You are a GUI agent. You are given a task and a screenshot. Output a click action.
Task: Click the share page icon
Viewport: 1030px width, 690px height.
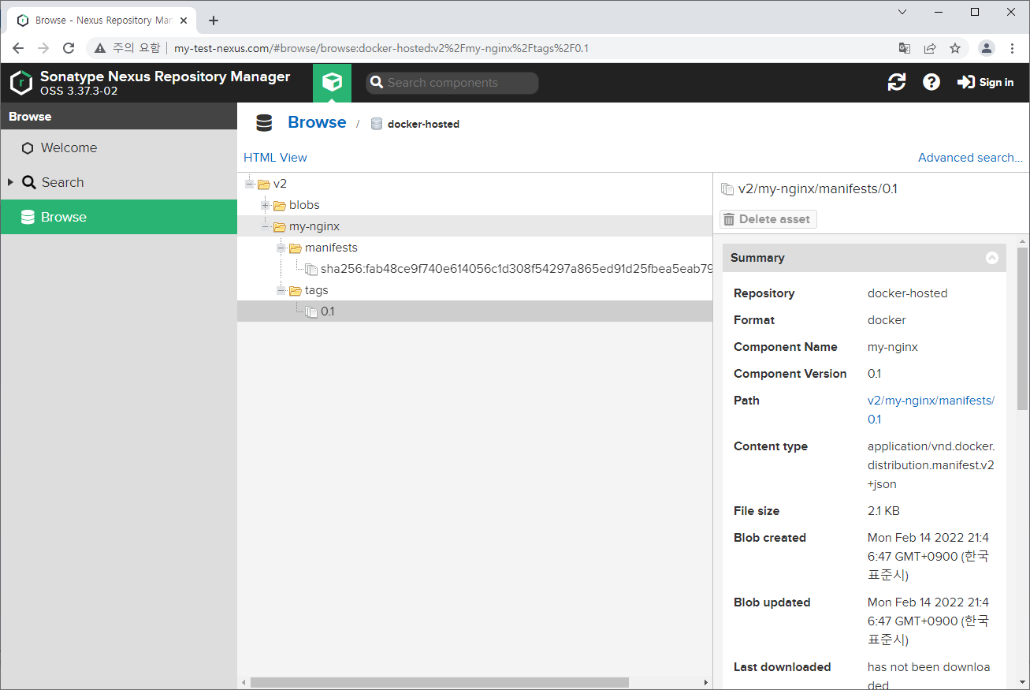click(x=930, y=48)
